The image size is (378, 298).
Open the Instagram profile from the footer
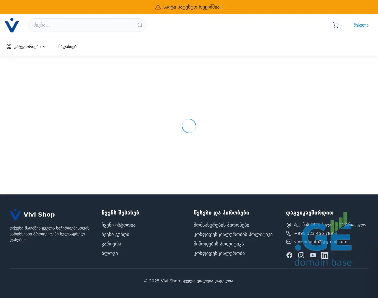(x=301, y=255)
